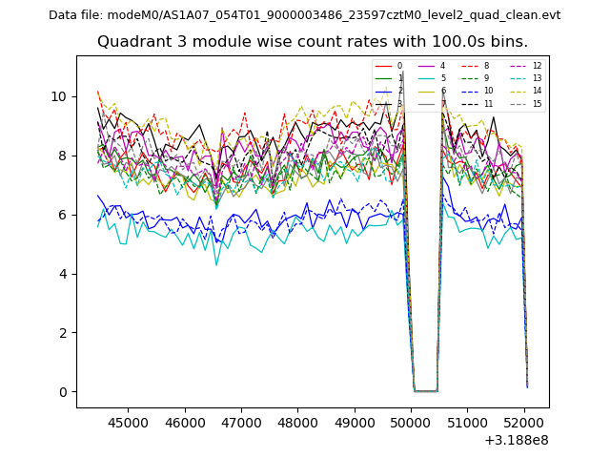This screenshot has width=610, height=458.
Task: Select legend label 13
Action: coord(537,78)
